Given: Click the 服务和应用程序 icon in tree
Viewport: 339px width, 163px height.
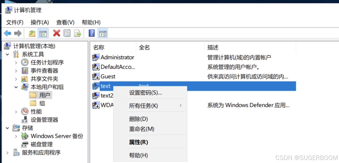Looking at the screenshot, I should (x=16, y=152).
